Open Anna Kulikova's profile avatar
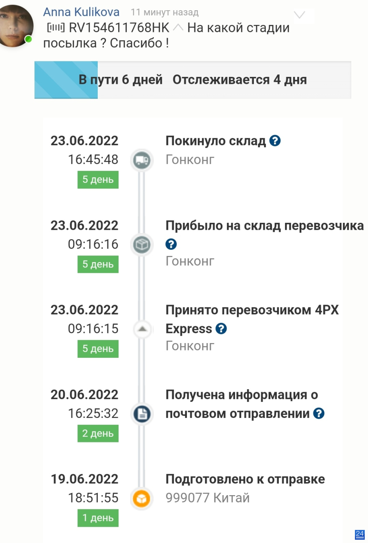The width and height of the screenshot is (368, 543). point(16,26)
